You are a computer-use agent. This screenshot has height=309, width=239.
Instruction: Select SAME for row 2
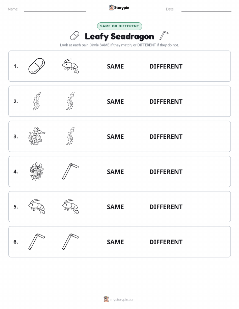pos(115,101)
